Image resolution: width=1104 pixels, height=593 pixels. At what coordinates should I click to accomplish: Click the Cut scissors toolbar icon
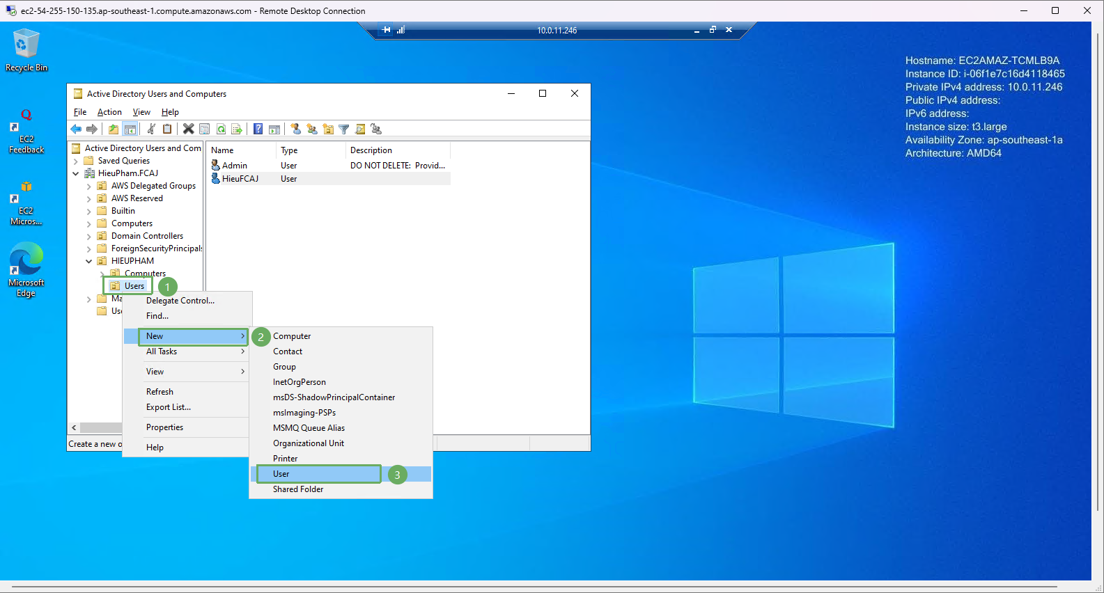pyautogui.click(x=151, y=129)
